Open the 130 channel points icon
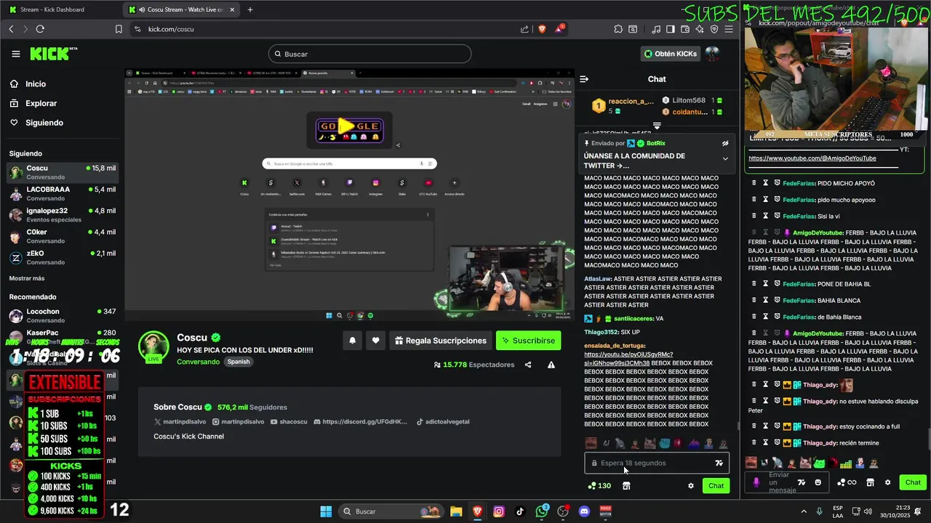This screenshot has height=523, width=931. [x=599, y=486]
